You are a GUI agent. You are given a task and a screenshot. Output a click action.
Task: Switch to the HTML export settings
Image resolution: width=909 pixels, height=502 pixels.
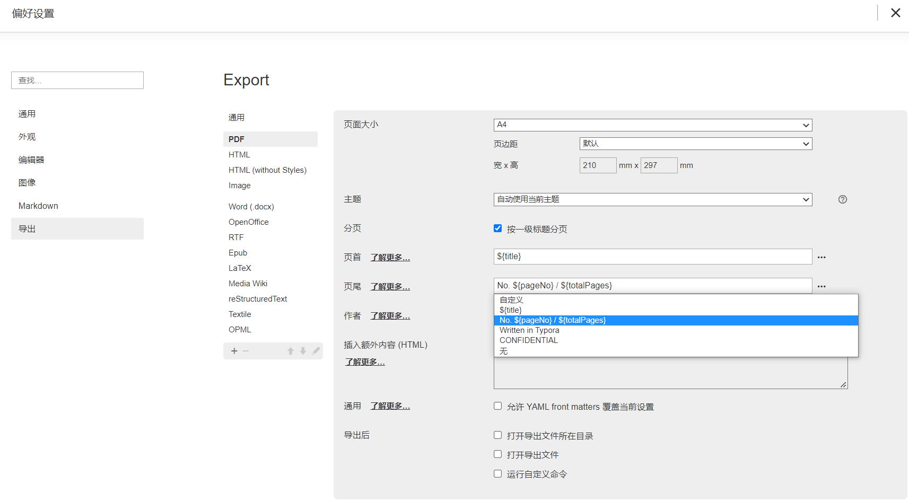[239, 154]
